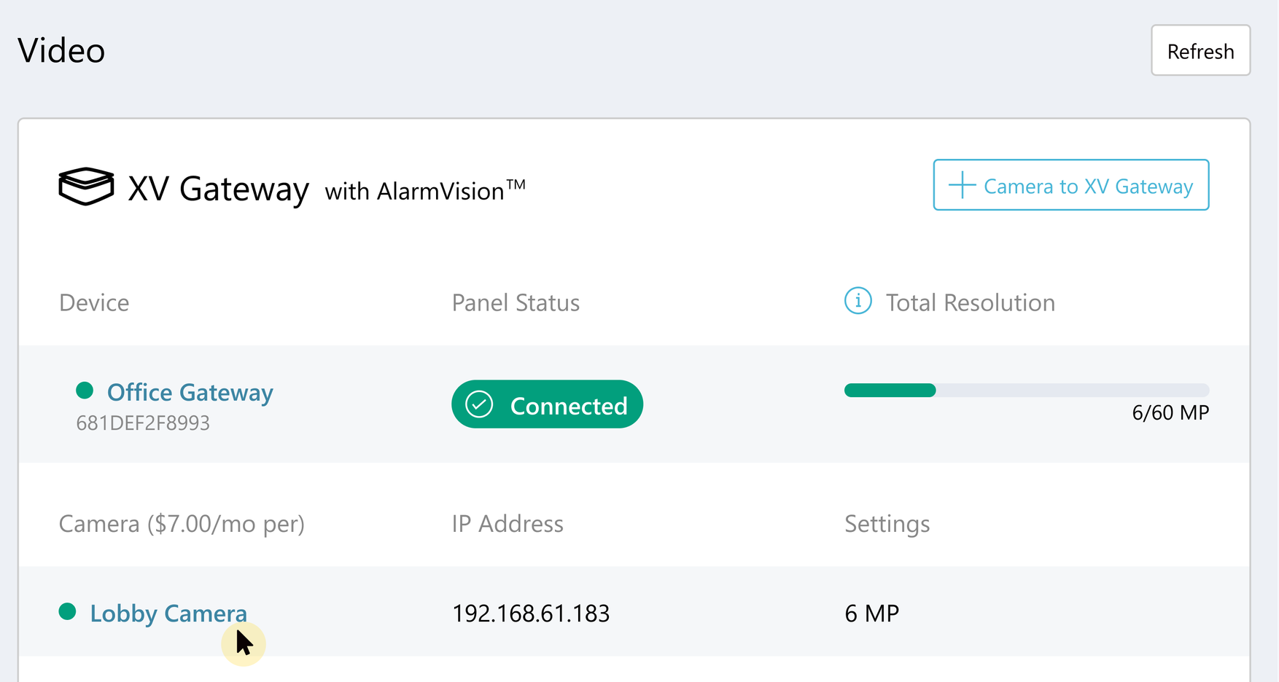The width and height of the screenshot is (1279, 682).
Task: Click the Total Resolution info icon
Action: 858,301
